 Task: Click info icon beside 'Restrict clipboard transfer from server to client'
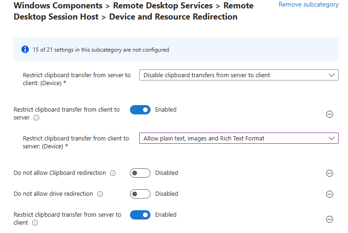[x=35, y=223]
